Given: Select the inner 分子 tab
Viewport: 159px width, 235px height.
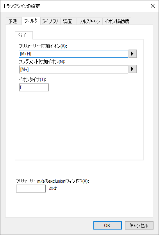Looking at the screenshot, I should 24,35.
